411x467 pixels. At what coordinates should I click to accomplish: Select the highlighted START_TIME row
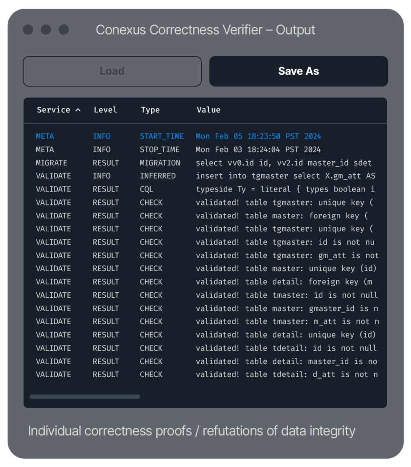point(205,136)
